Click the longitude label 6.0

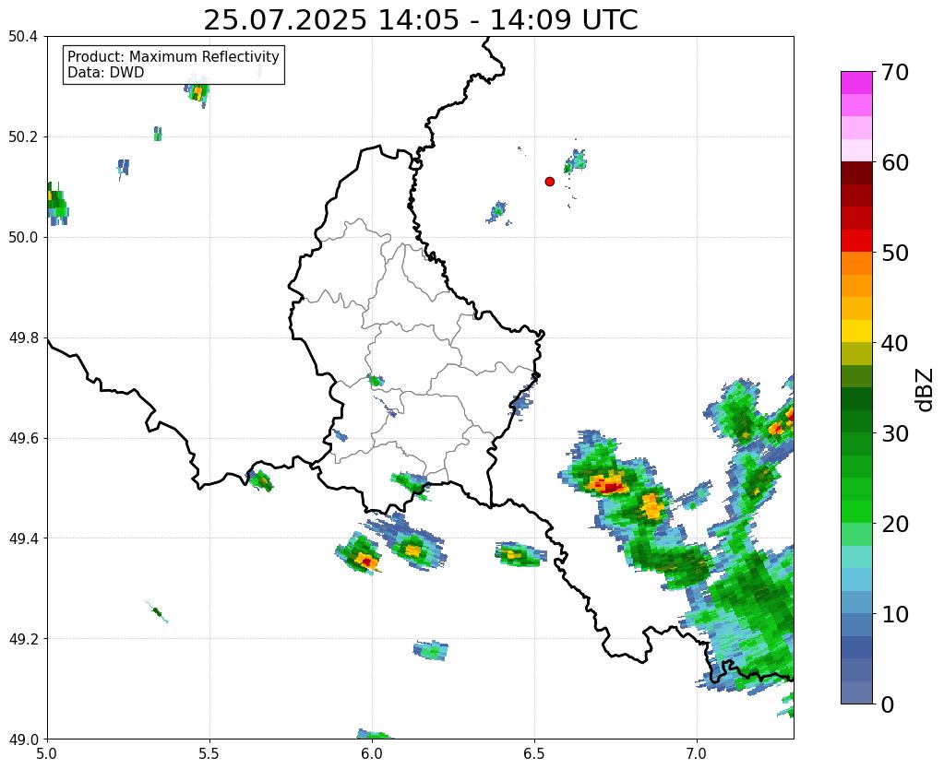tap(372, 753)
